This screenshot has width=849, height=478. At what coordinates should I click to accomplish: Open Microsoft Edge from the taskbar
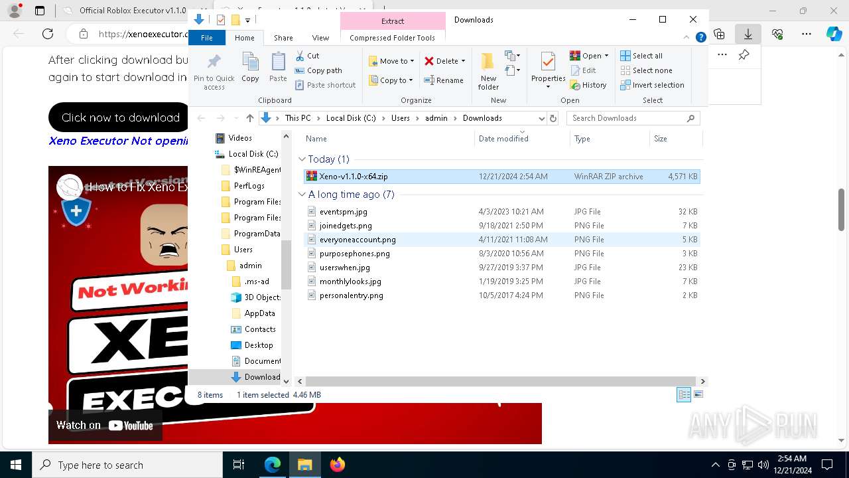coord(273,465)
